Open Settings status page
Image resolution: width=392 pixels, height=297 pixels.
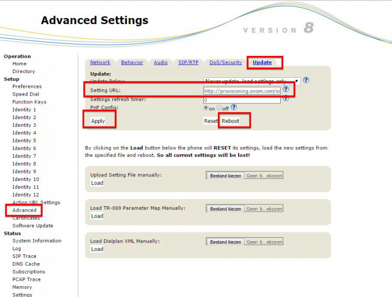click(x=22, y=295)
